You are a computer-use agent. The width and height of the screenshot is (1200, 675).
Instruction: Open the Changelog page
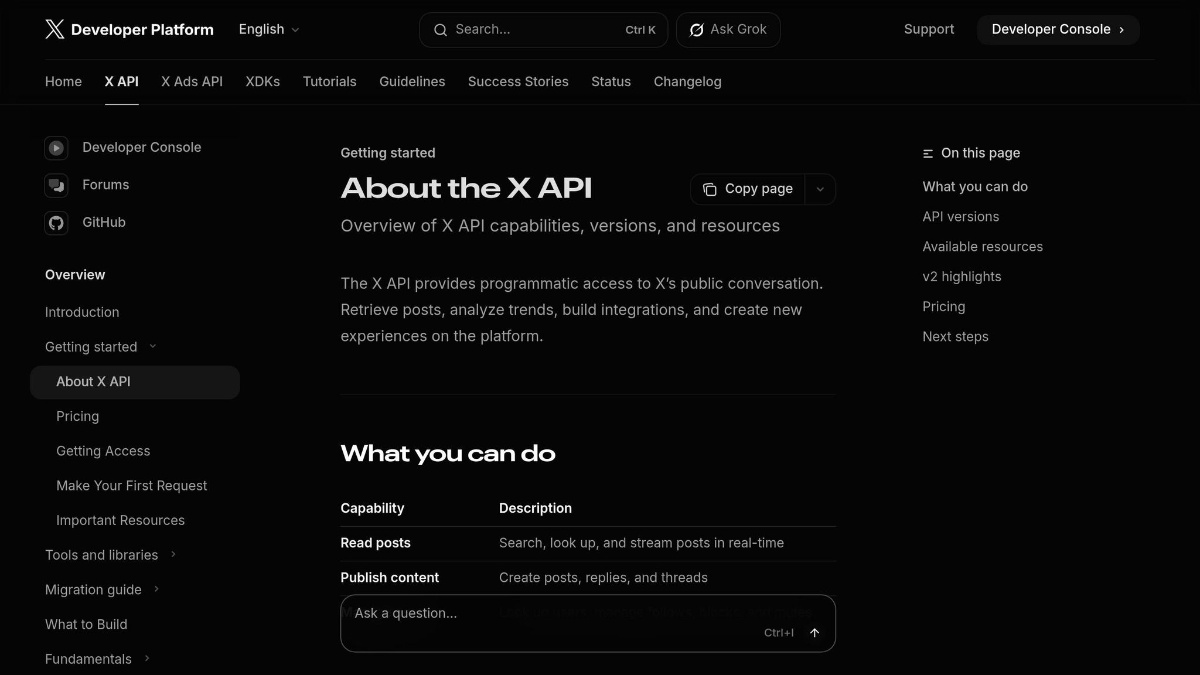687,81
